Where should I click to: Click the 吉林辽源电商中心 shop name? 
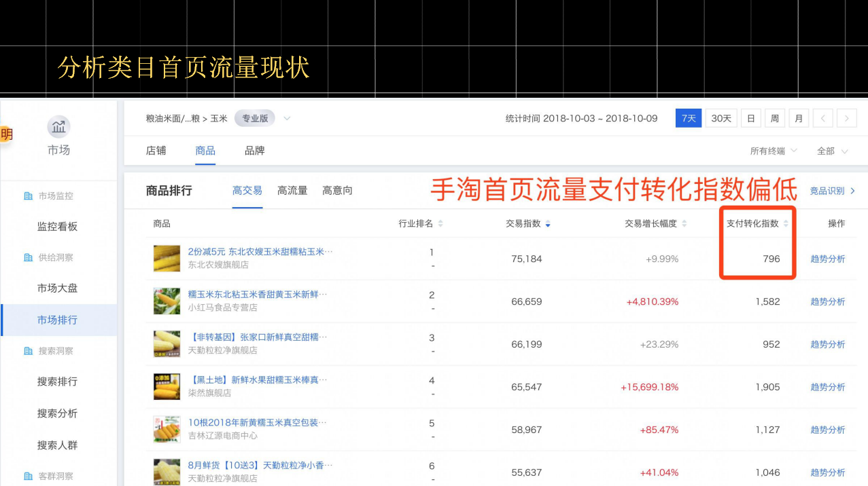pos(223,436)
